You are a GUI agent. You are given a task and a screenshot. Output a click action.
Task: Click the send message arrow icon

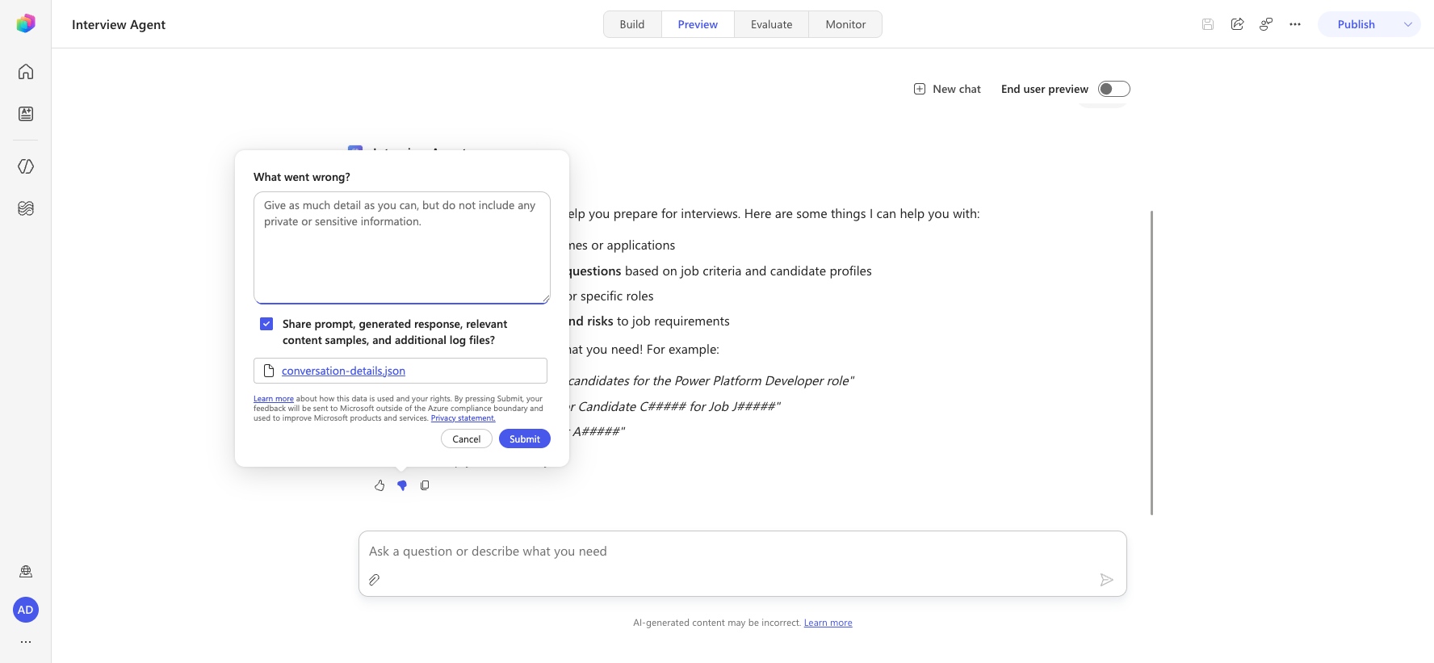coord(1106,580)
